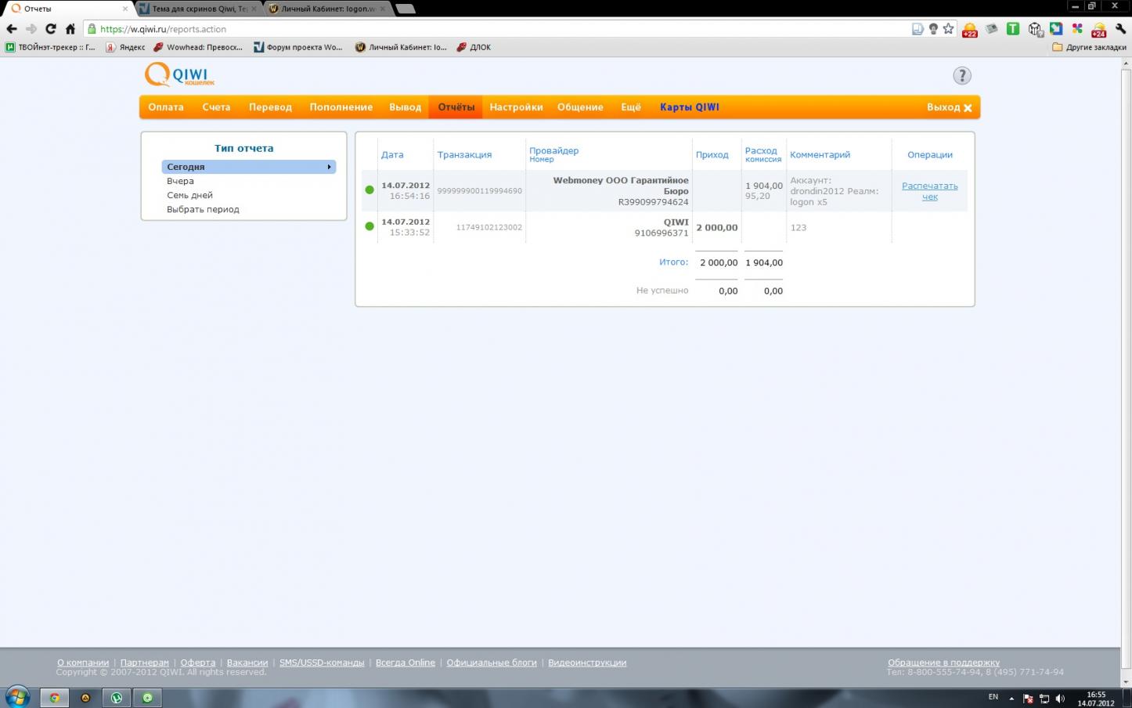Open Chrome wrench settings menu
The width and height of the screenshot is (1132, 708).
(1120, 29)
